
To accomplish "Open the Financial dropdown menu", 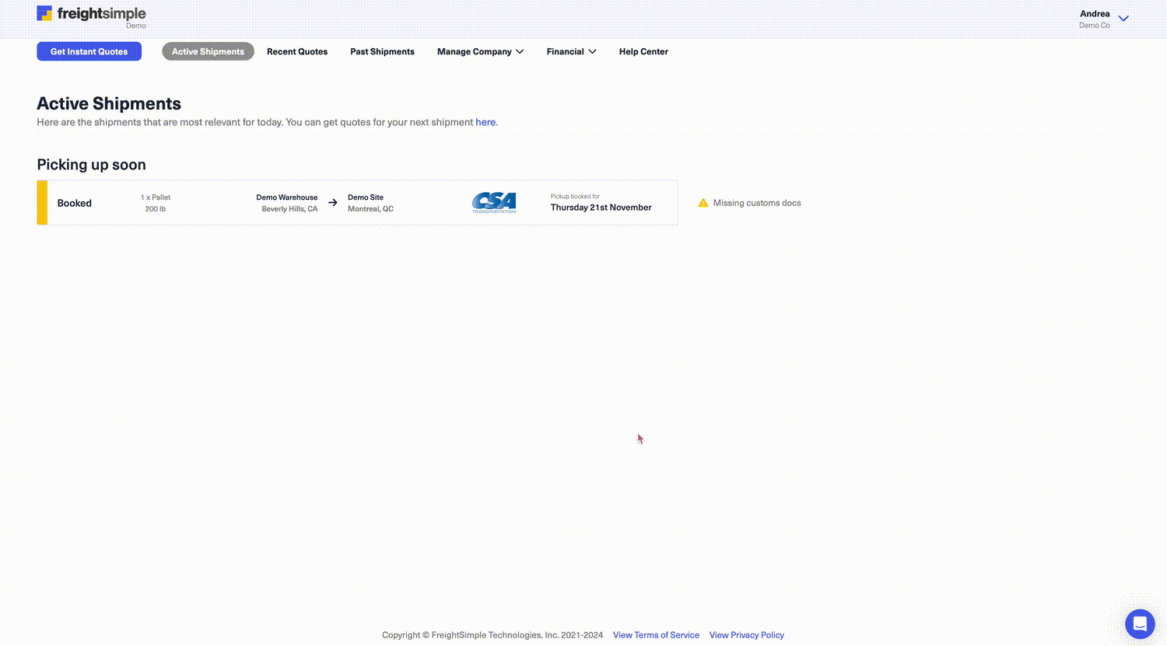I will 571,52.
